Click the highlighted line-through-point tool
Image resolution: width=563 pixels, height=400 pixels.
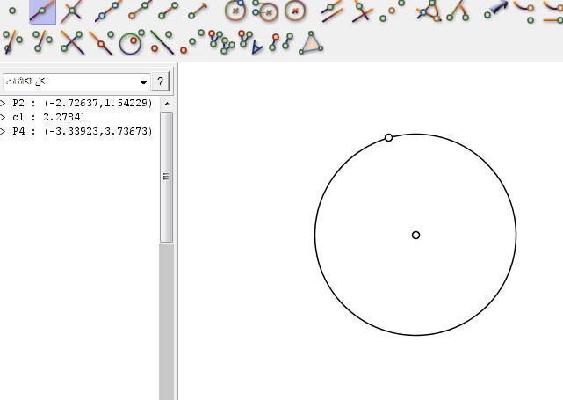click(43, 11)
